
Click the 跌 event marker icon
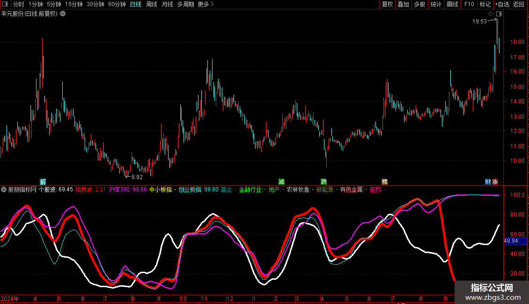(x=323, y=181)
